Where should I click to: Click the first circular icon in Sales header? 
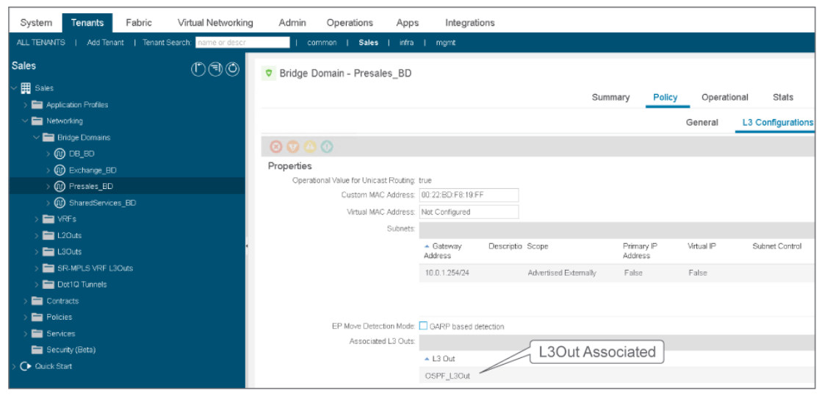(198, 69)
